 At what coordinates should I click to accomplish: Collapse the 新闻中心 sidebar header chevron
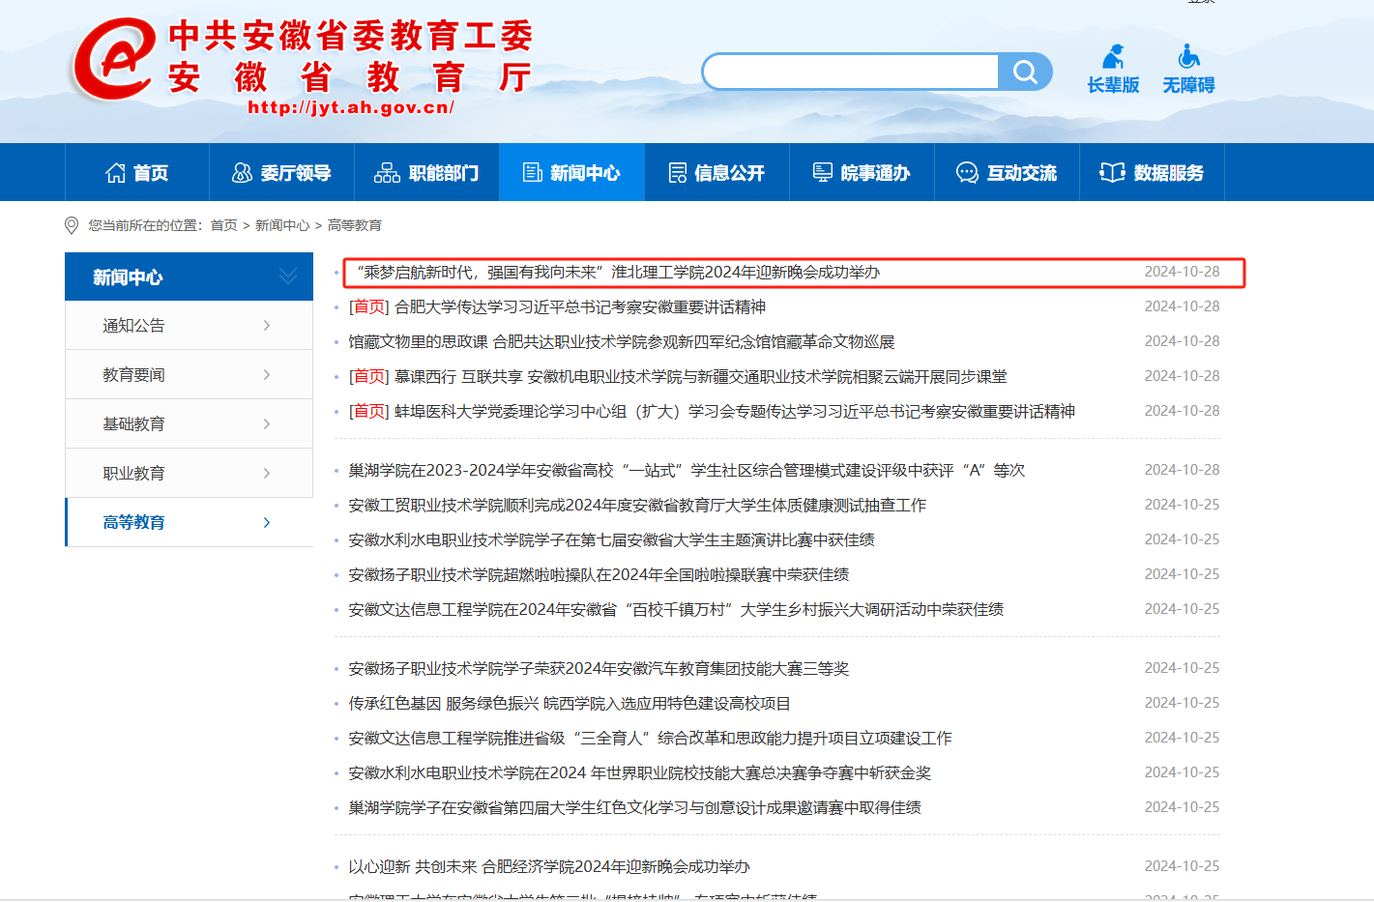pos(288,276)
